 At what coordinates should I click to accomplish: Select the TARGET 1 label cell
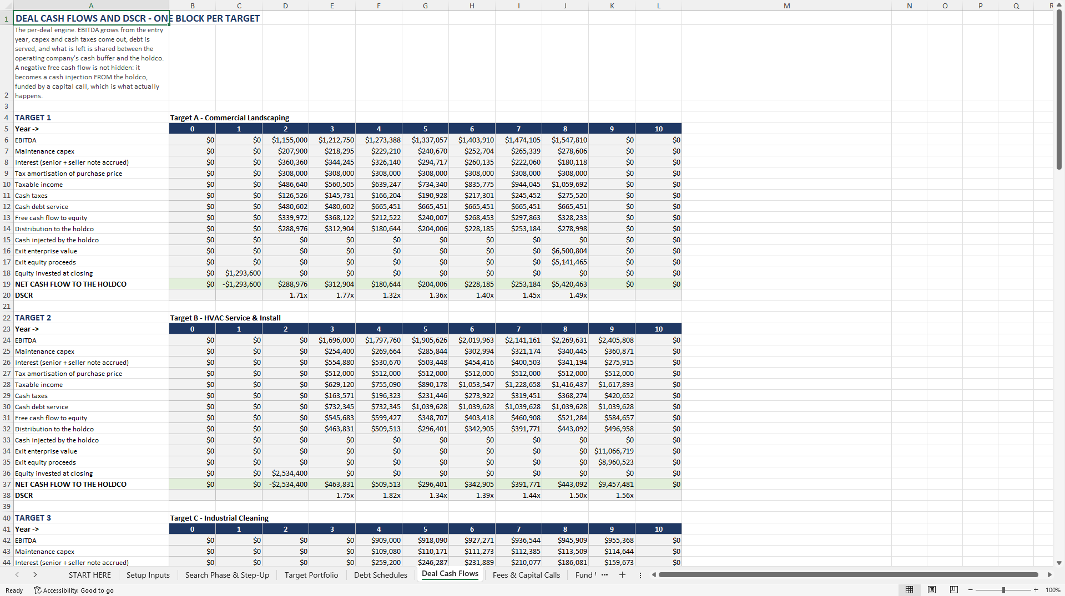pyautogui.click(x=91, y=118)
